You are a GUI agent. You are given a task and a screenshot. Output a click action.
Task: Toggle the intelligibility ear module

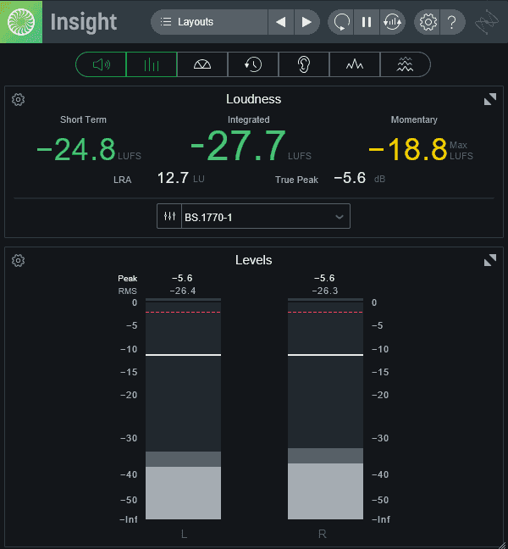pyautogui.click(x=304, y=64)
